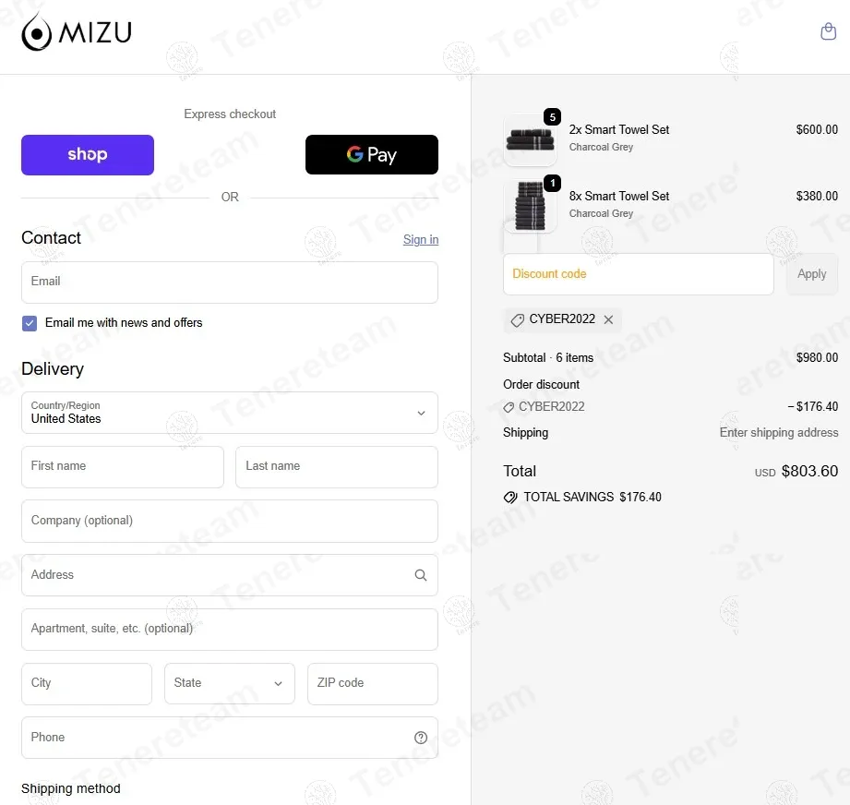Follow the Sign in link

(421, 240)
